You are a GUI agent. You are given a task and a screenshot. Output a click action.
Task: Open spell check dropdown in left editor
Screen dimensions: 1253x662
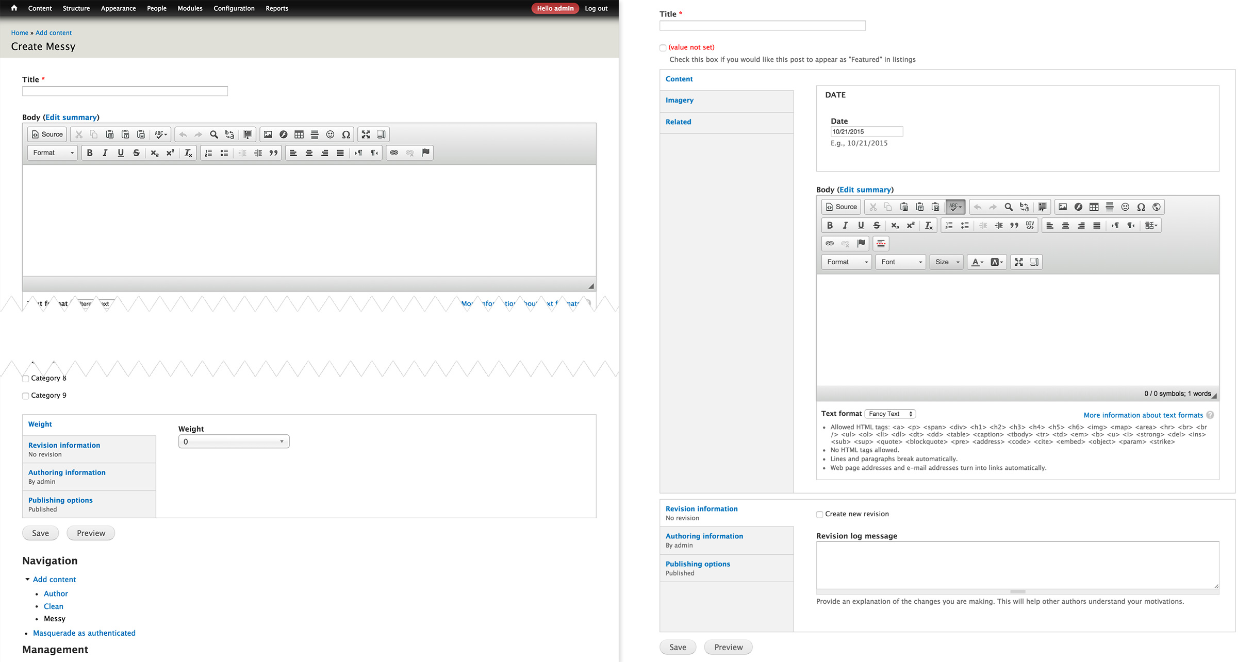coord(161,134)
